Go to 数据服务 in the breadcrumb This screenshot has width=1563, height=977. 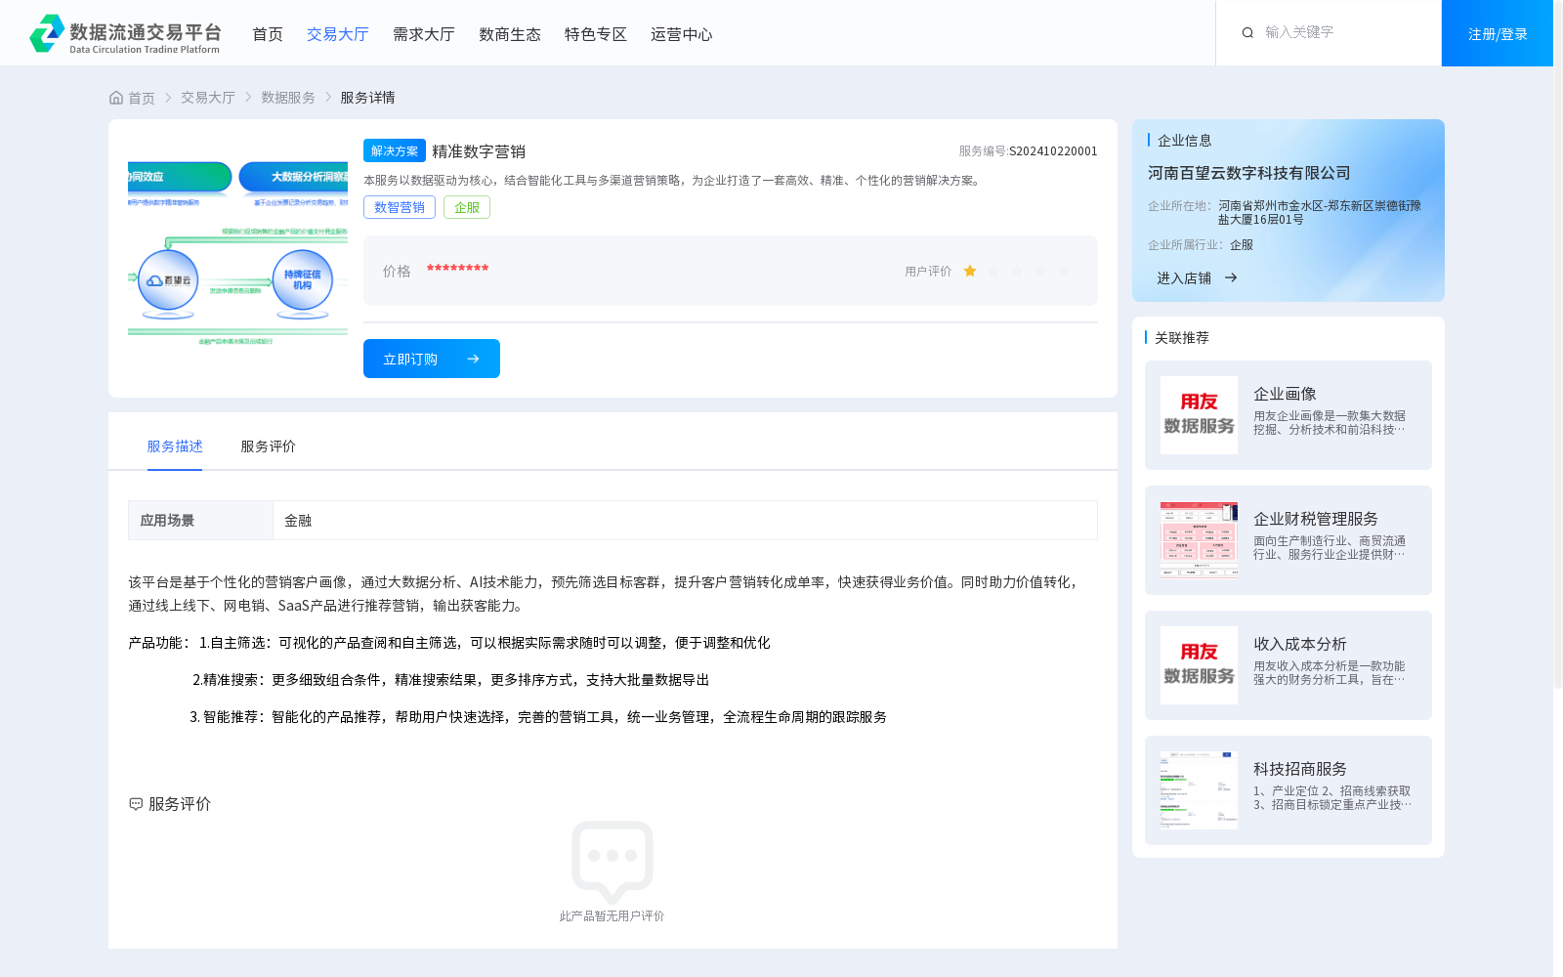click(288, 98)
